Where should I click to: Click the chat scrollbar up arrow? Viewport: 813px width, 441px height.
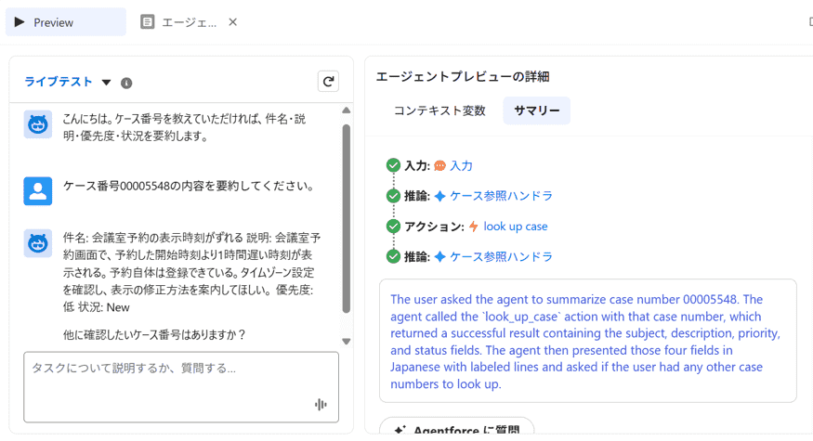(x=347, y=110)
